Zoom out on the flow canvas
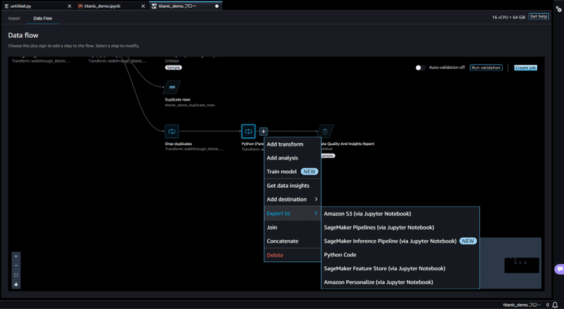The height and width of the screenshot is (309, 564). pos(16,265)
